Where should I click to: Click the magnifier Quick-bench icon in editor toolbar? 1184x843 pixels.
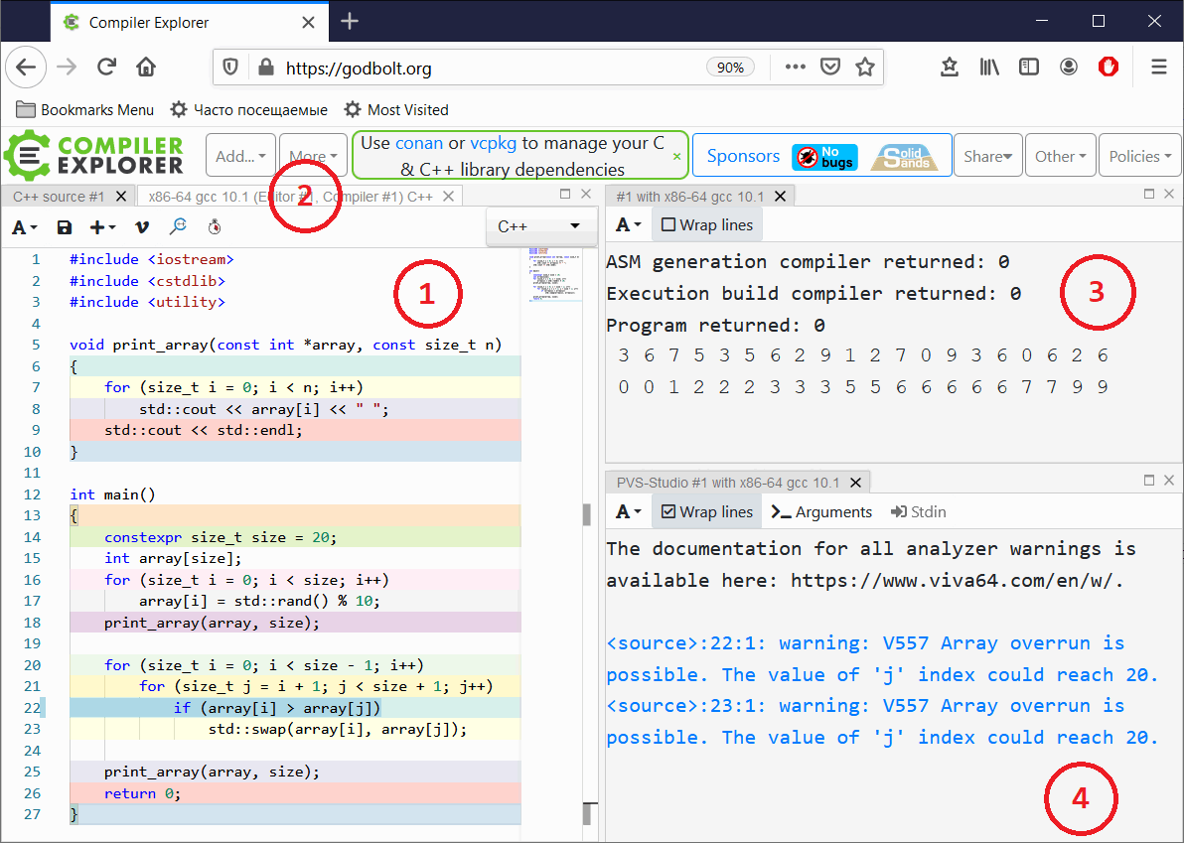pos(178,227)
